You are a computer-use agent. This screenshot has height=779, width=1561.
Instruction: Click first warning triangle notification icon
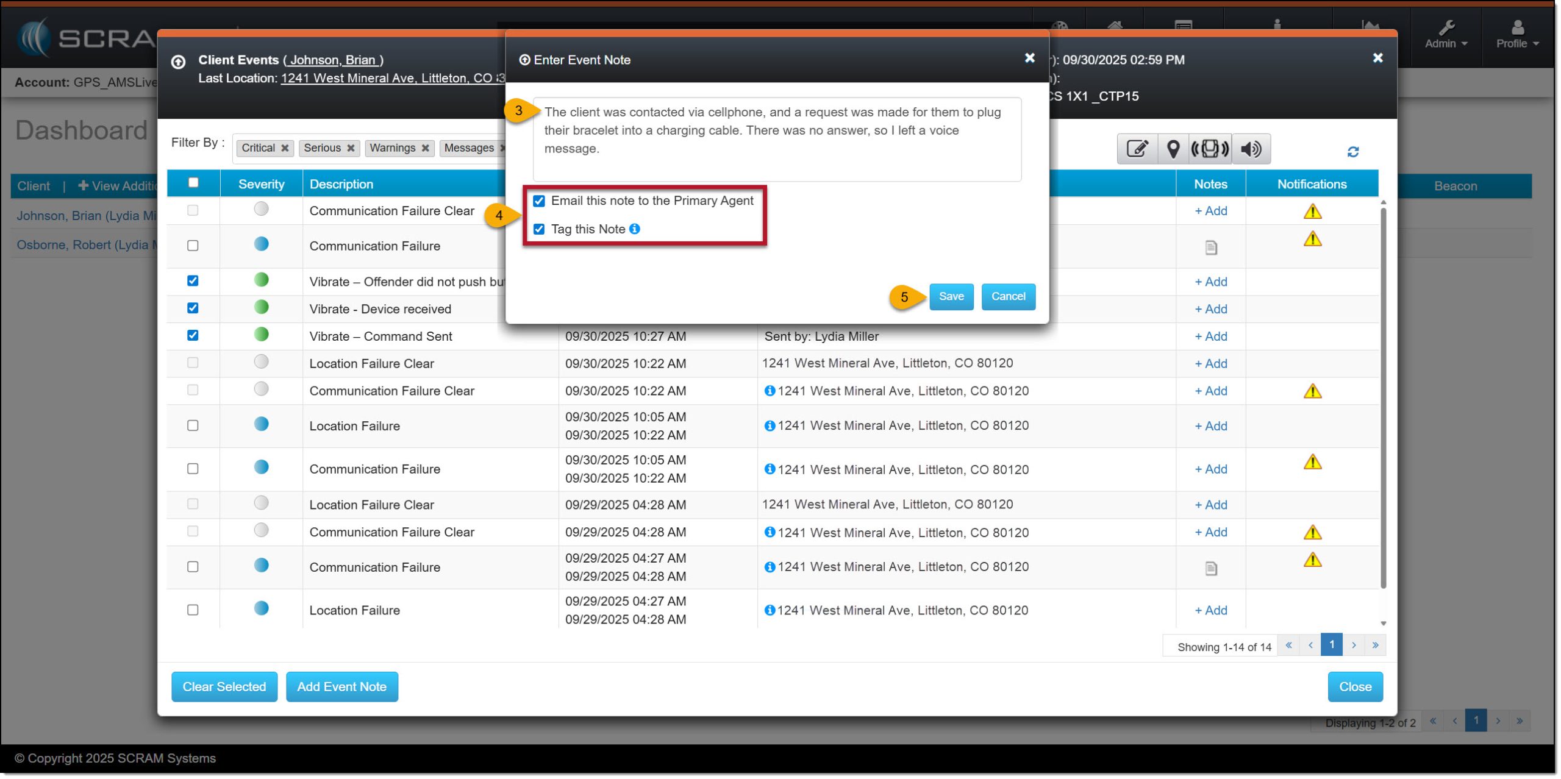1312,212
